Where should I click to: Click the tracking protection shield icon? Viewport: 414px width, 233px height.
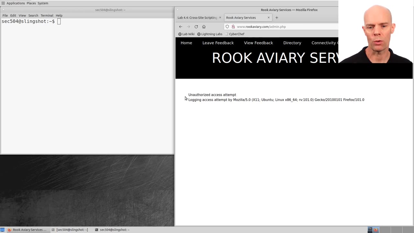tap(227, 27)
